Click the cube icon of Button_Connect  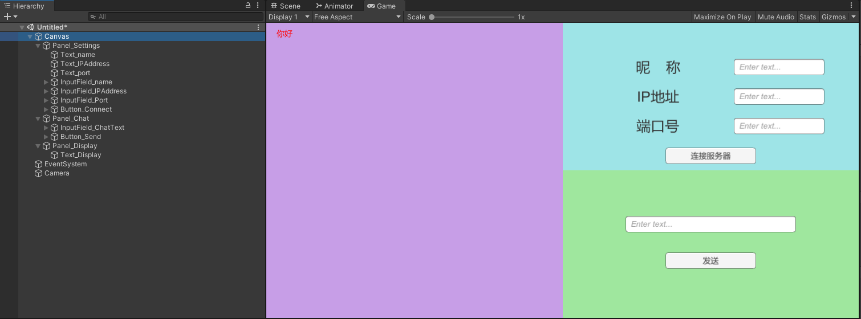[x=54, y=109]
